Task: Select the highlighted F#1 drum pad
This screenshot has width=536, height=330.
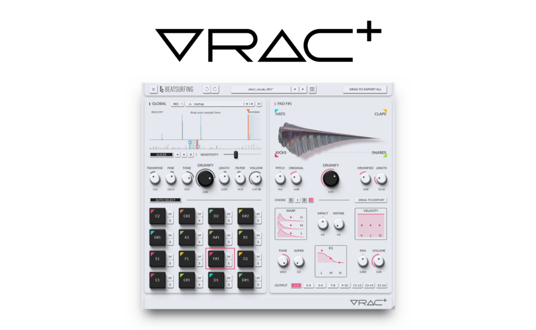Action: click(x=216, y=259)
